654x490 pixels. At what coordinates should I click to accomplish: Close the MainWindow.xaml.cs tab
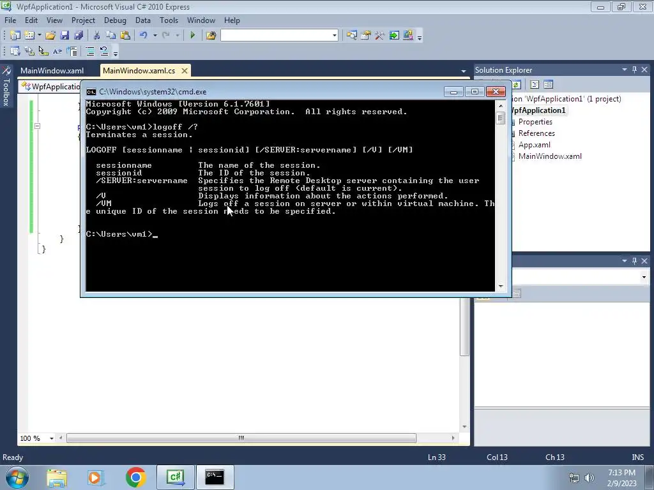185,71
